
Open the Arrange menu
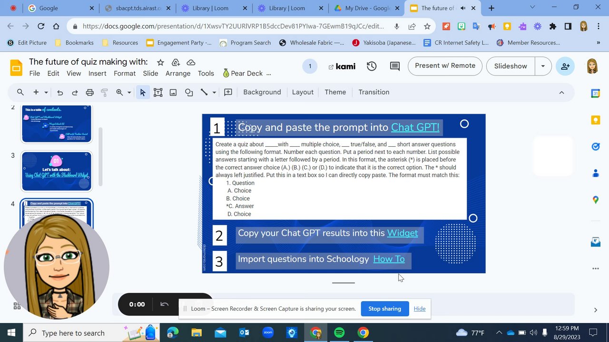178,73
